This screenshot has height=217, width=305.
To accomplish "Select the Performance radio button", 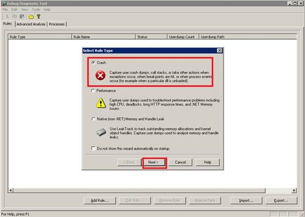I will (93, 91).
